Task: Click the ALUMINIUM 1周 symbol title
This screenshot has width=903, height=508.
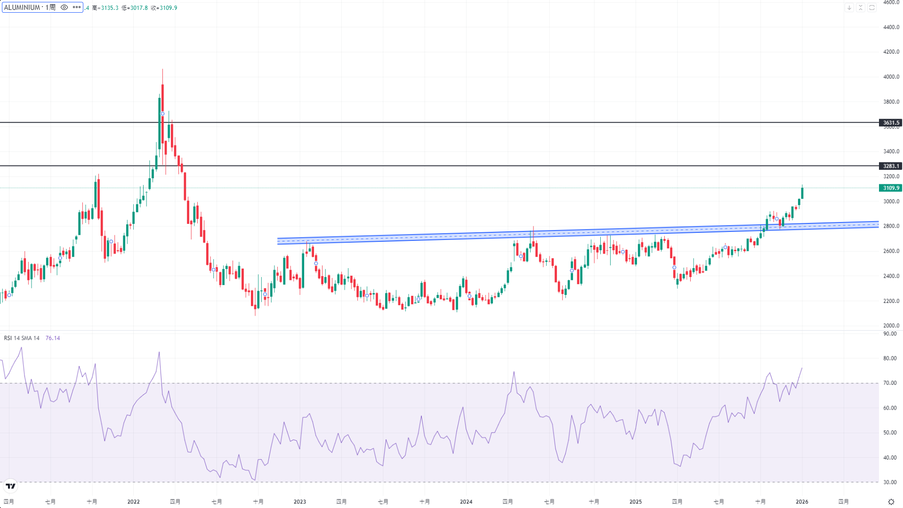Action: coord(30,8)
